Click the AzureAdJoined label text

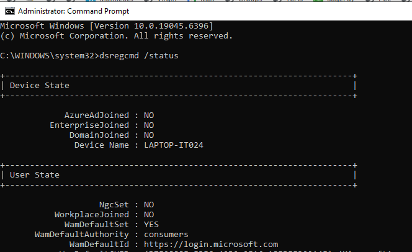click(97, 115)
